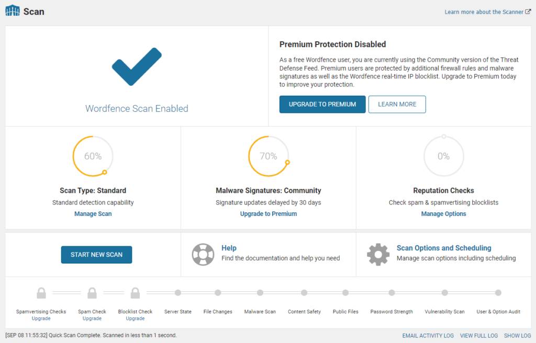The height and width of the screenshot is (343, 536).
Task: Open Manage Options under Reputation Checks
Action: pos(444,214)
